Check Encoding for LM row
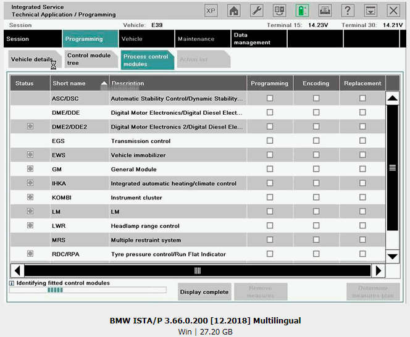This screenshot has height=337, width=410. pos(316,211)
